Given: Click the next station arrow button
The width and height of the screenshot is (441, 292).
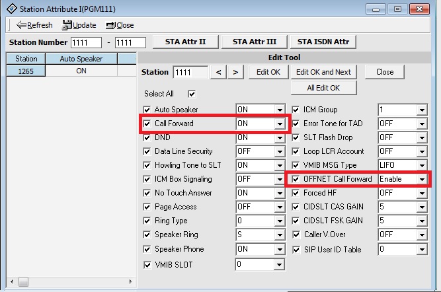Looking at the screenshot, I should pyautogui.click(x=235, y=72).
